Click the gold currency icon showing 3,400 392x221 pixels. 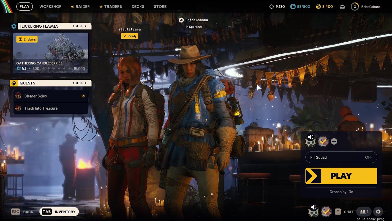[x=318, y=6]
